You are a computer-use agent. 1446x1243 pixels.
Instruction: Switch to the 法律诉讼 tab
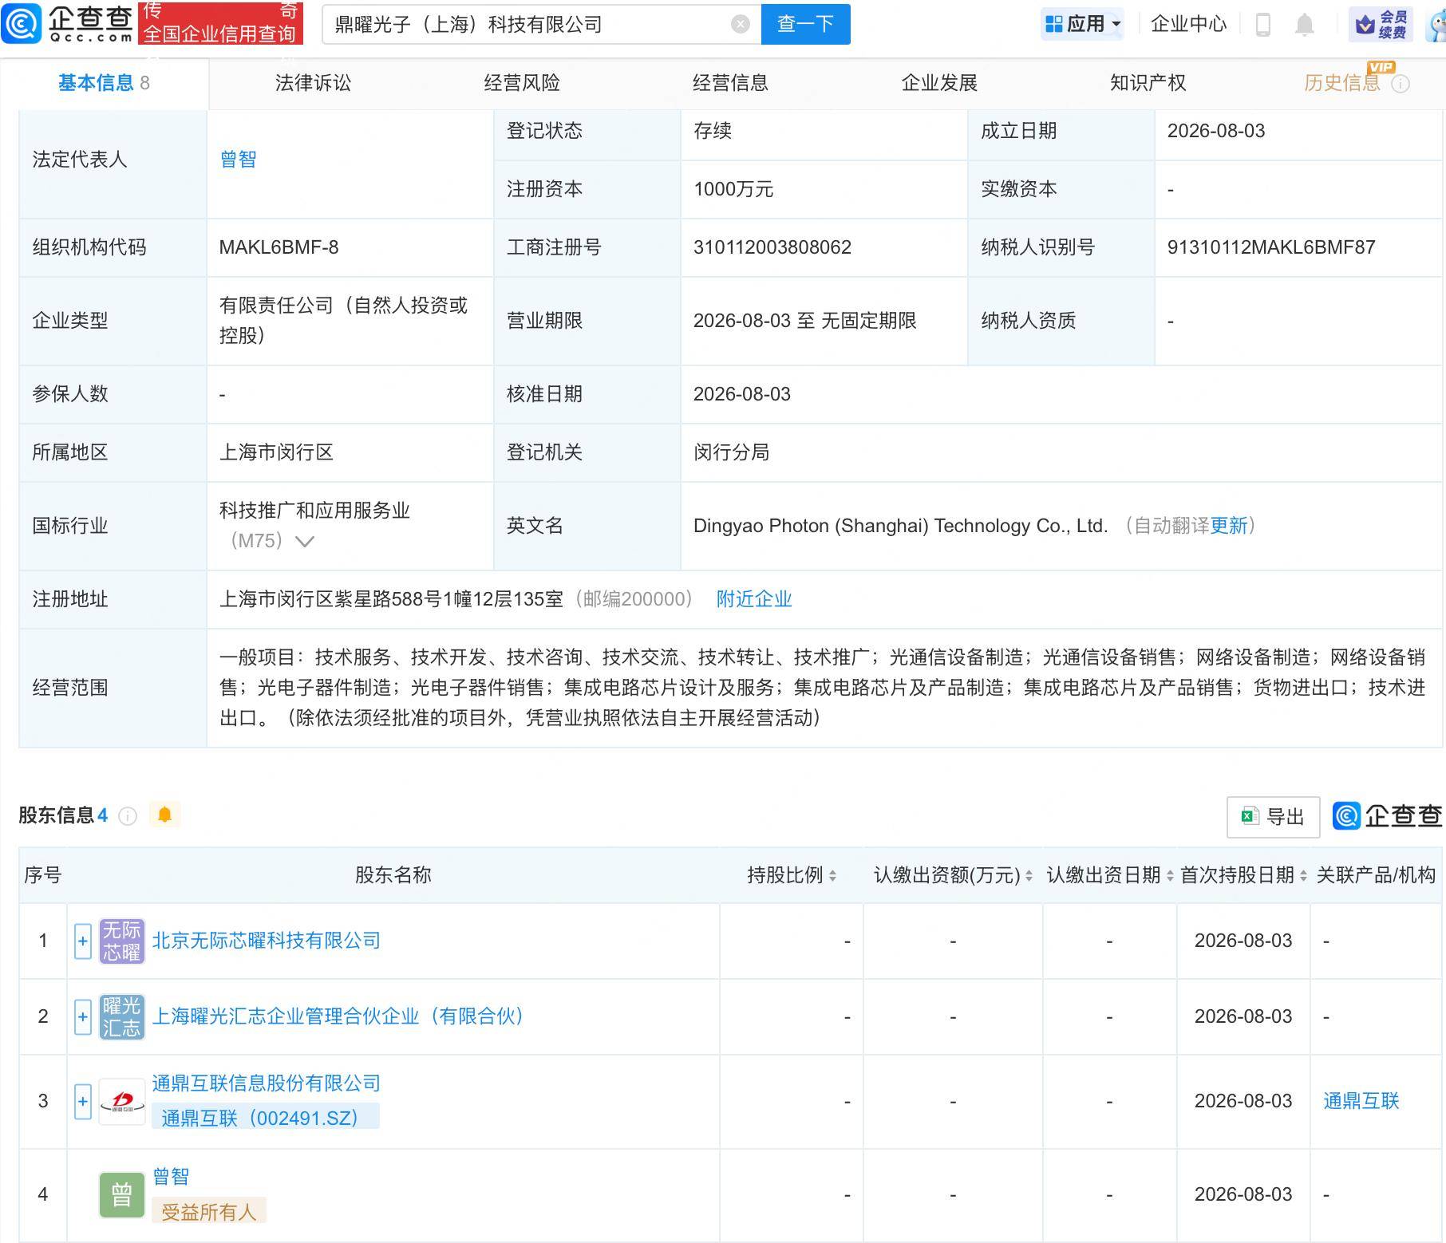pos(313,83)
